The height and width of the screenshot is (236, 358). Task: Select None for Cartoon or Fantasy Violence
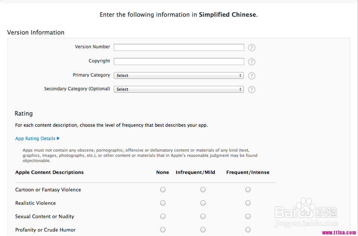pyautogui.click(x=163, y=190)
